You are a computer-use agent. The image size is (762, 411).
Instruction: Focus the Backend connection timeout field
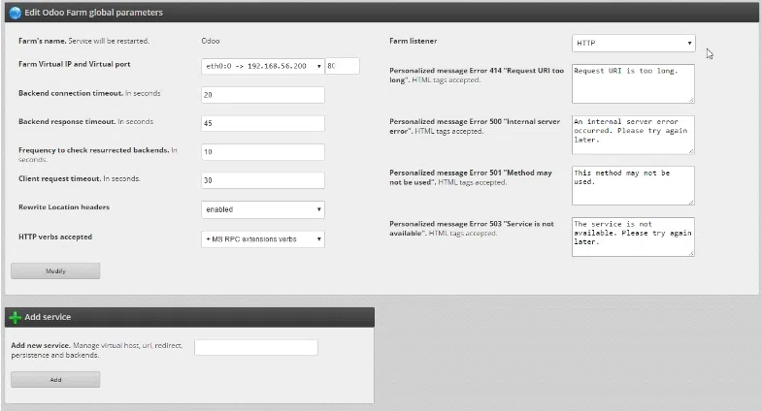tap(262, 95)
